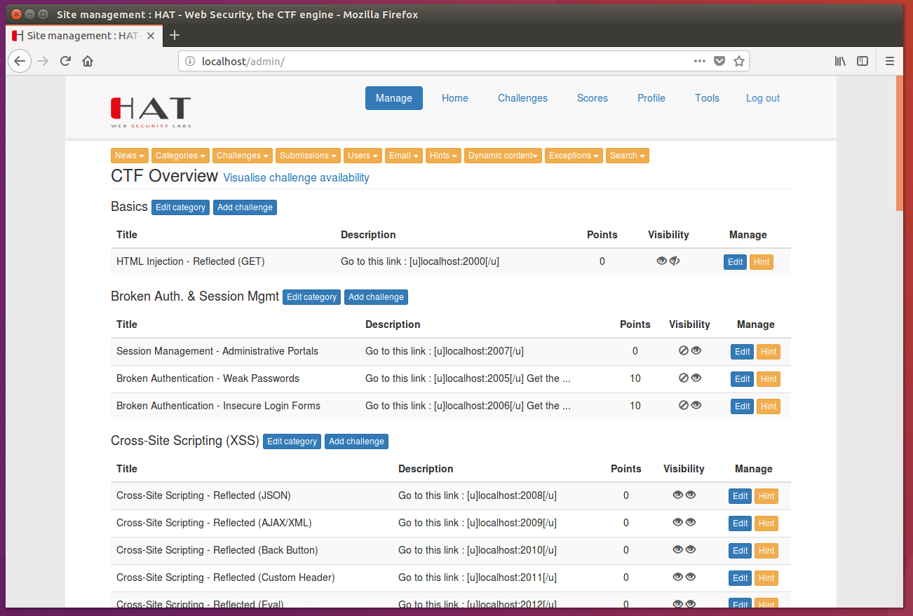
Task: Click the HAT Web Security Labs logo
Action: point(151,112)
